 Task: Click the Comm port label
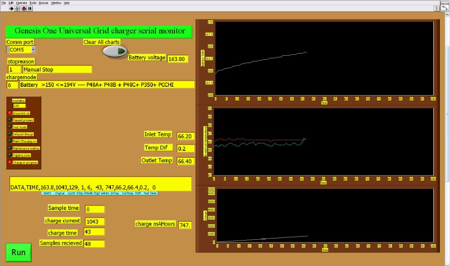pos(20,42)
